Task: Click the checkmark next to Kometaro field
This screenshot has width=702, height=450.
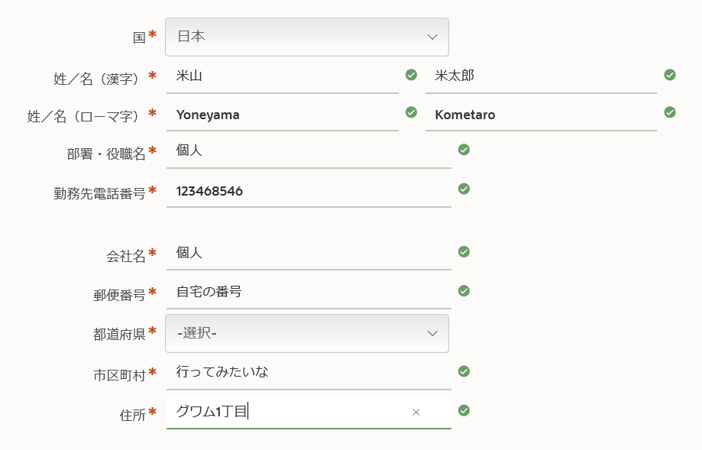Action: click(670, 112)
